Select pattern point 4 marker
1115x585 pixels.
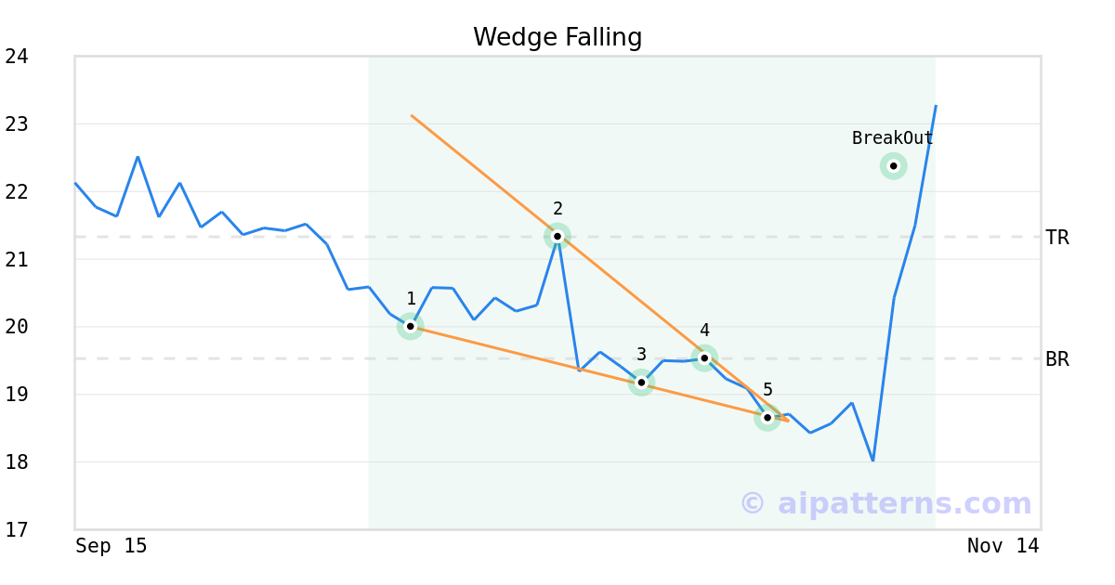(x=704, y=357)
